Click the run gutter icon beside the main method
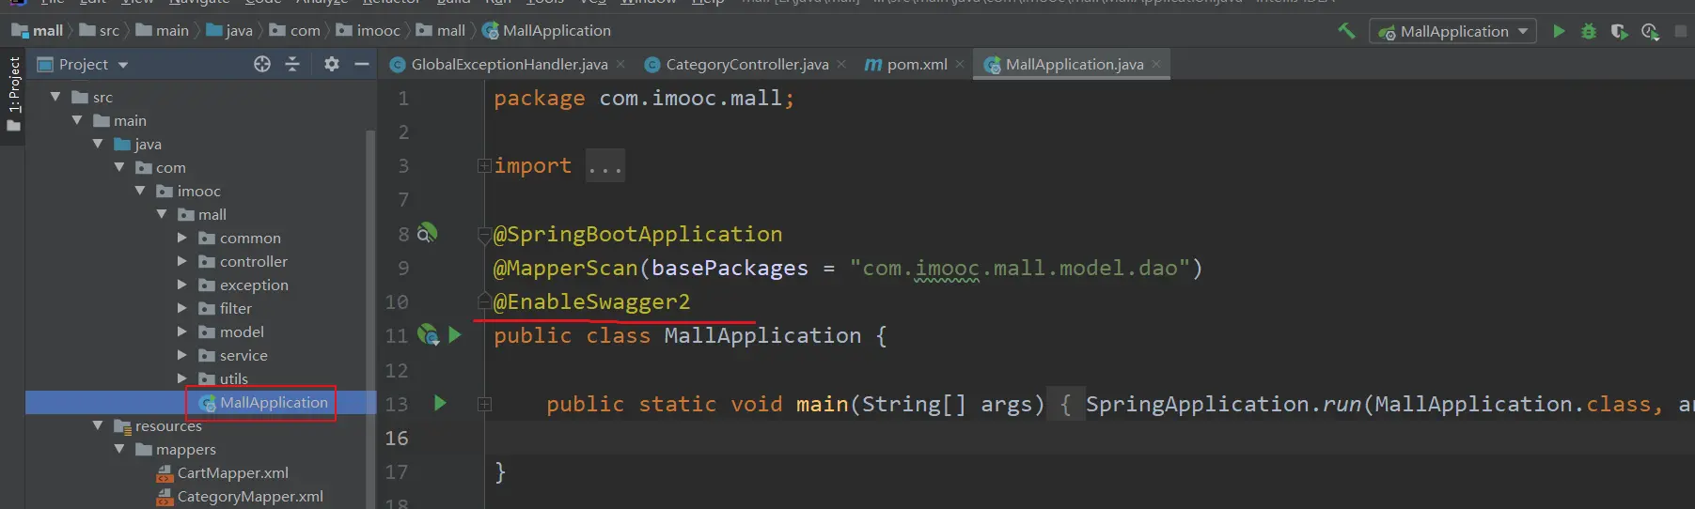This screenshot has height=509, width=1695. coord(440,404)
